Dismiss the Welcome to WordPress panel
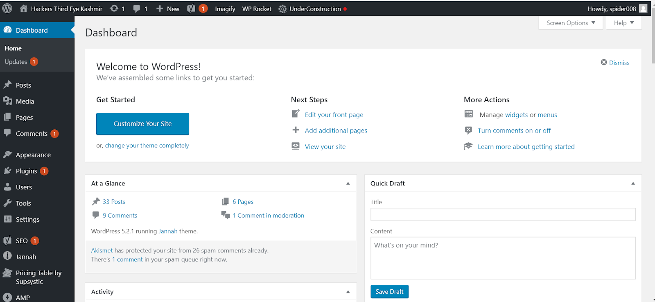This screenshot has width=655, height=302. (x=615, y=63)
